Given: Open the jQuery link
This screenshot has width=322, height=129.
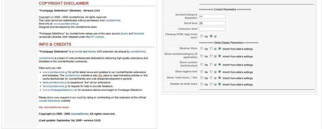Looking at the screenshot, I should (124, 33).
